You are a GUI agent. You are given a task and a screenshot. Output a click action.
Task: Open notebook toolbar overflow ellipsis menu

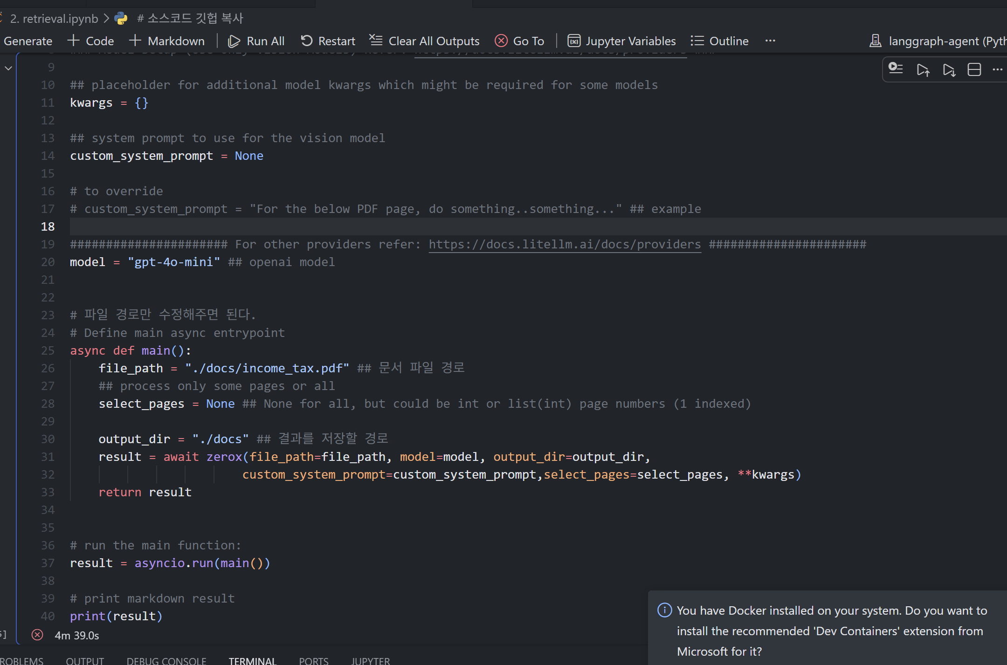click(770, 41)
